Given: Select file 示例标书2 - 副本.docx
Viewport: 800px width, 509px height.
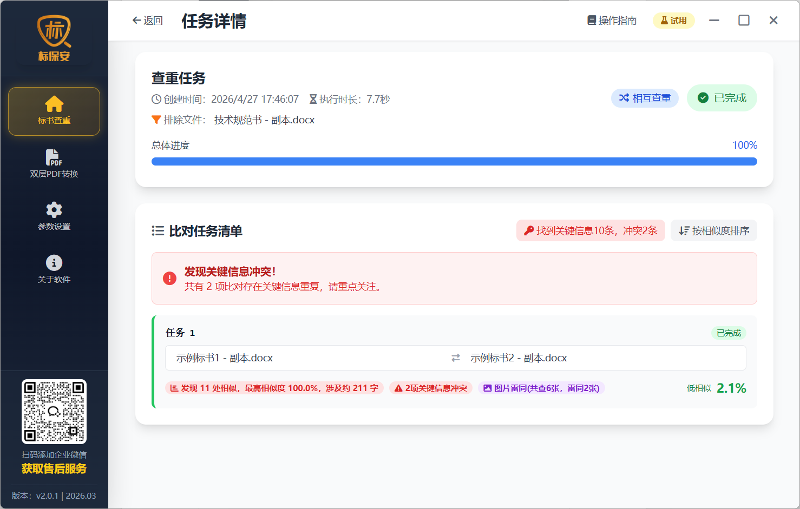Looking at the screenshot, I should pos(519,358).
